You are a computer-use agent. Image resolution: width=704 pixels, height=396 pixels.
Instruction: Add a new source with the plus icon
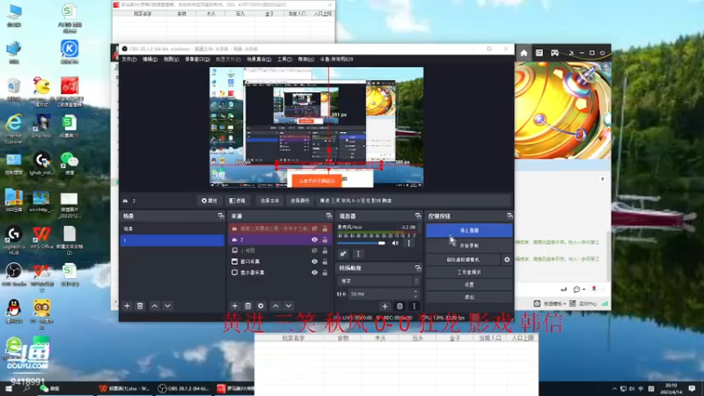coord(235,306)
